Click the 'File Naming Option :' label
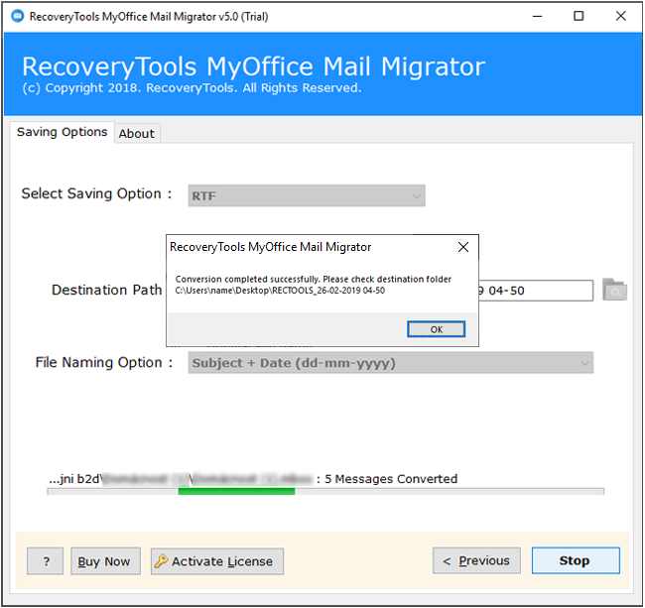The image size is (645, 608). pos(104,363)
